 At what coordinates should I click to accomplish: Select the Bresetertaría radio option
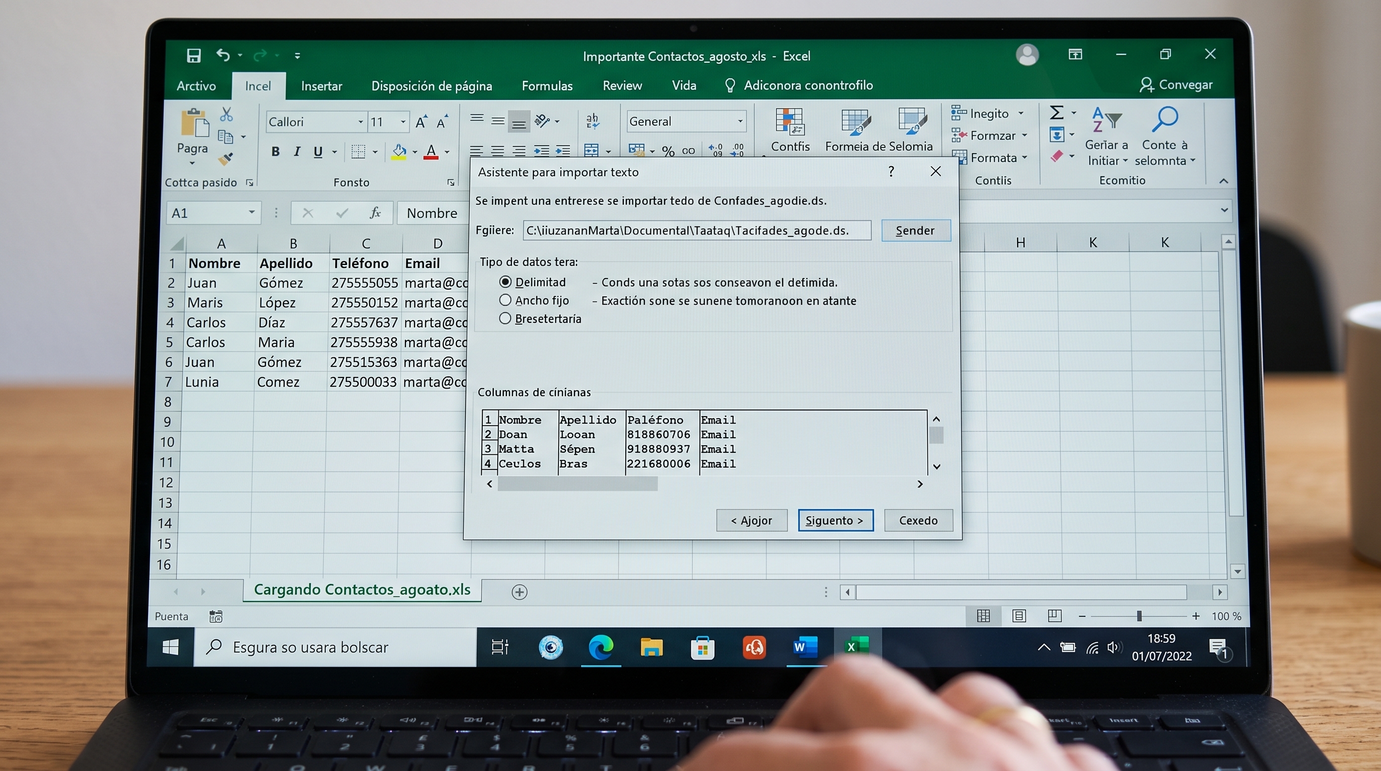coord(505,318)
